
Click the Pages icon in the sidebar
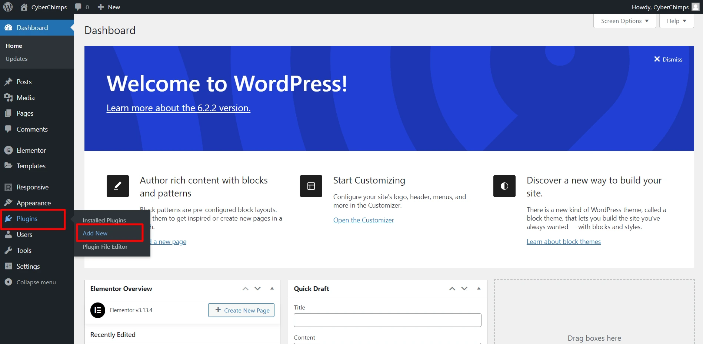[x=9, y=113]
